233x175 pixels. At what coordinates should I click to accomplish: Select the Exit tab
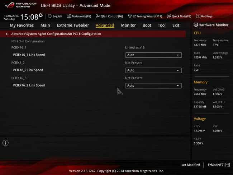(x=176, y=25)
